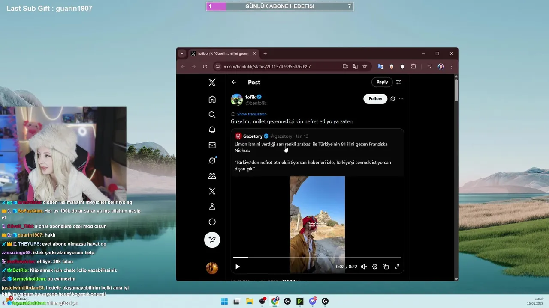Open More circle icon in X sidebar
Image resolution: width=549 pixels, height=308 pixels.
212,222
